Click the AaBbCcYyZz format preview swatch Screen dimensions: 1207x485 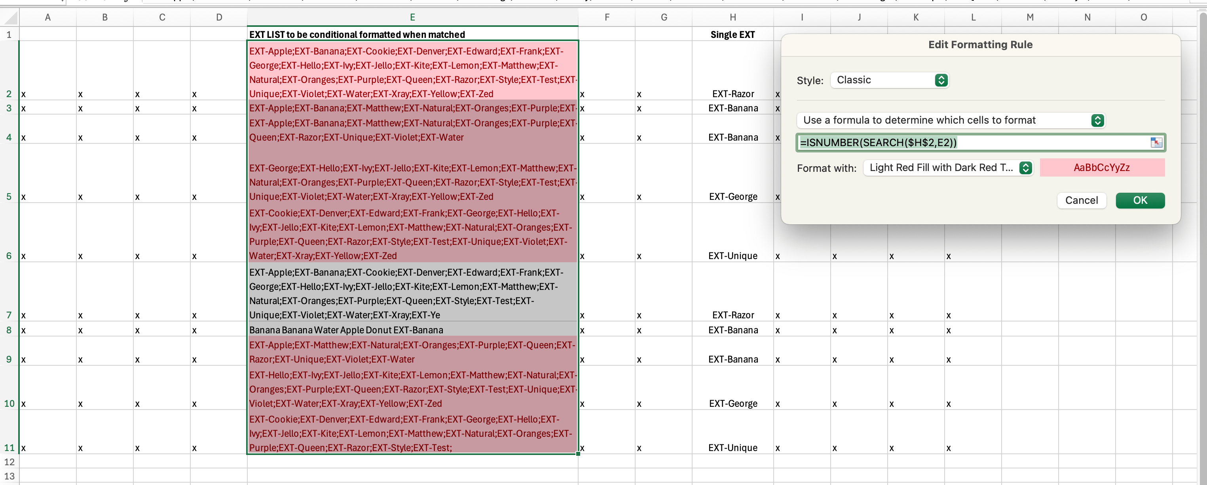tap(1102, 168)
